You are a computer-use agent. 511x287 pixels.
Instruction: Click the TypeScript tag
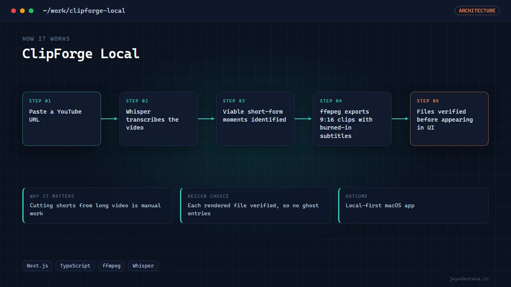point(75,266)
